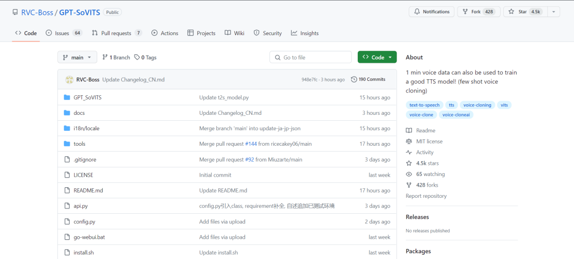The image size is (574, 259).
Task: Click the star icon next to 4.5k stars
Action: pos(409,163)
